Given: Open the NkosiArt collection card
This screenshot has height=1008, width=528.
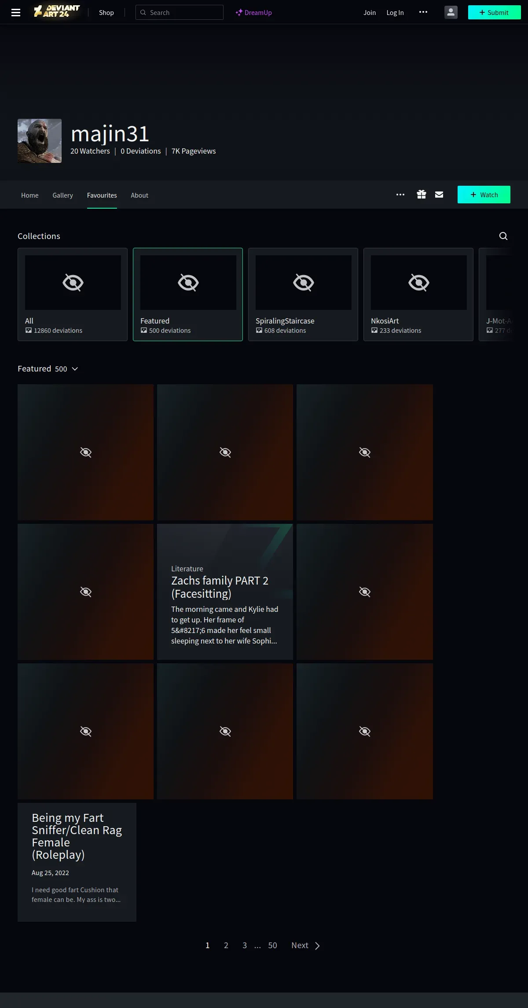Looking at the screenshot, I should tap(418, 294).
